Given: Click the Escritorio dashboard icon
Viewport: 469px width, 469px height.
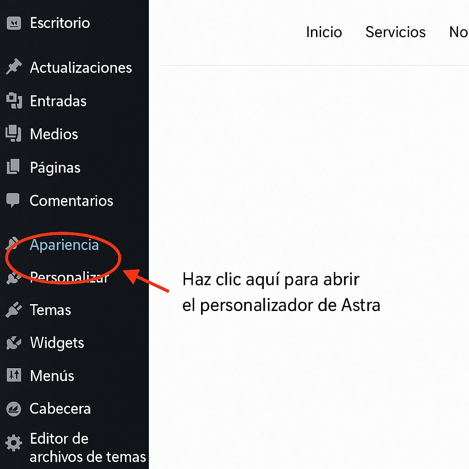Looking at the screenshot, I should pos(14,22).
